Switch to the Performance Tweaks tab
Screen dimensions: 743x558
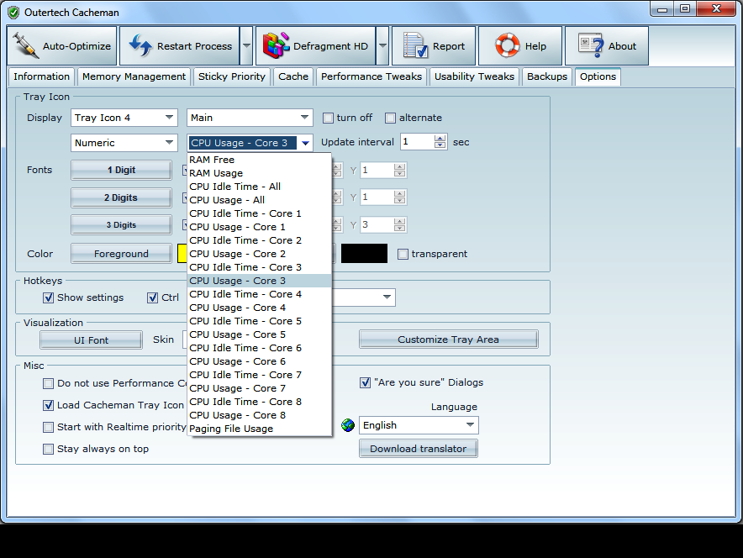[371, 76]
